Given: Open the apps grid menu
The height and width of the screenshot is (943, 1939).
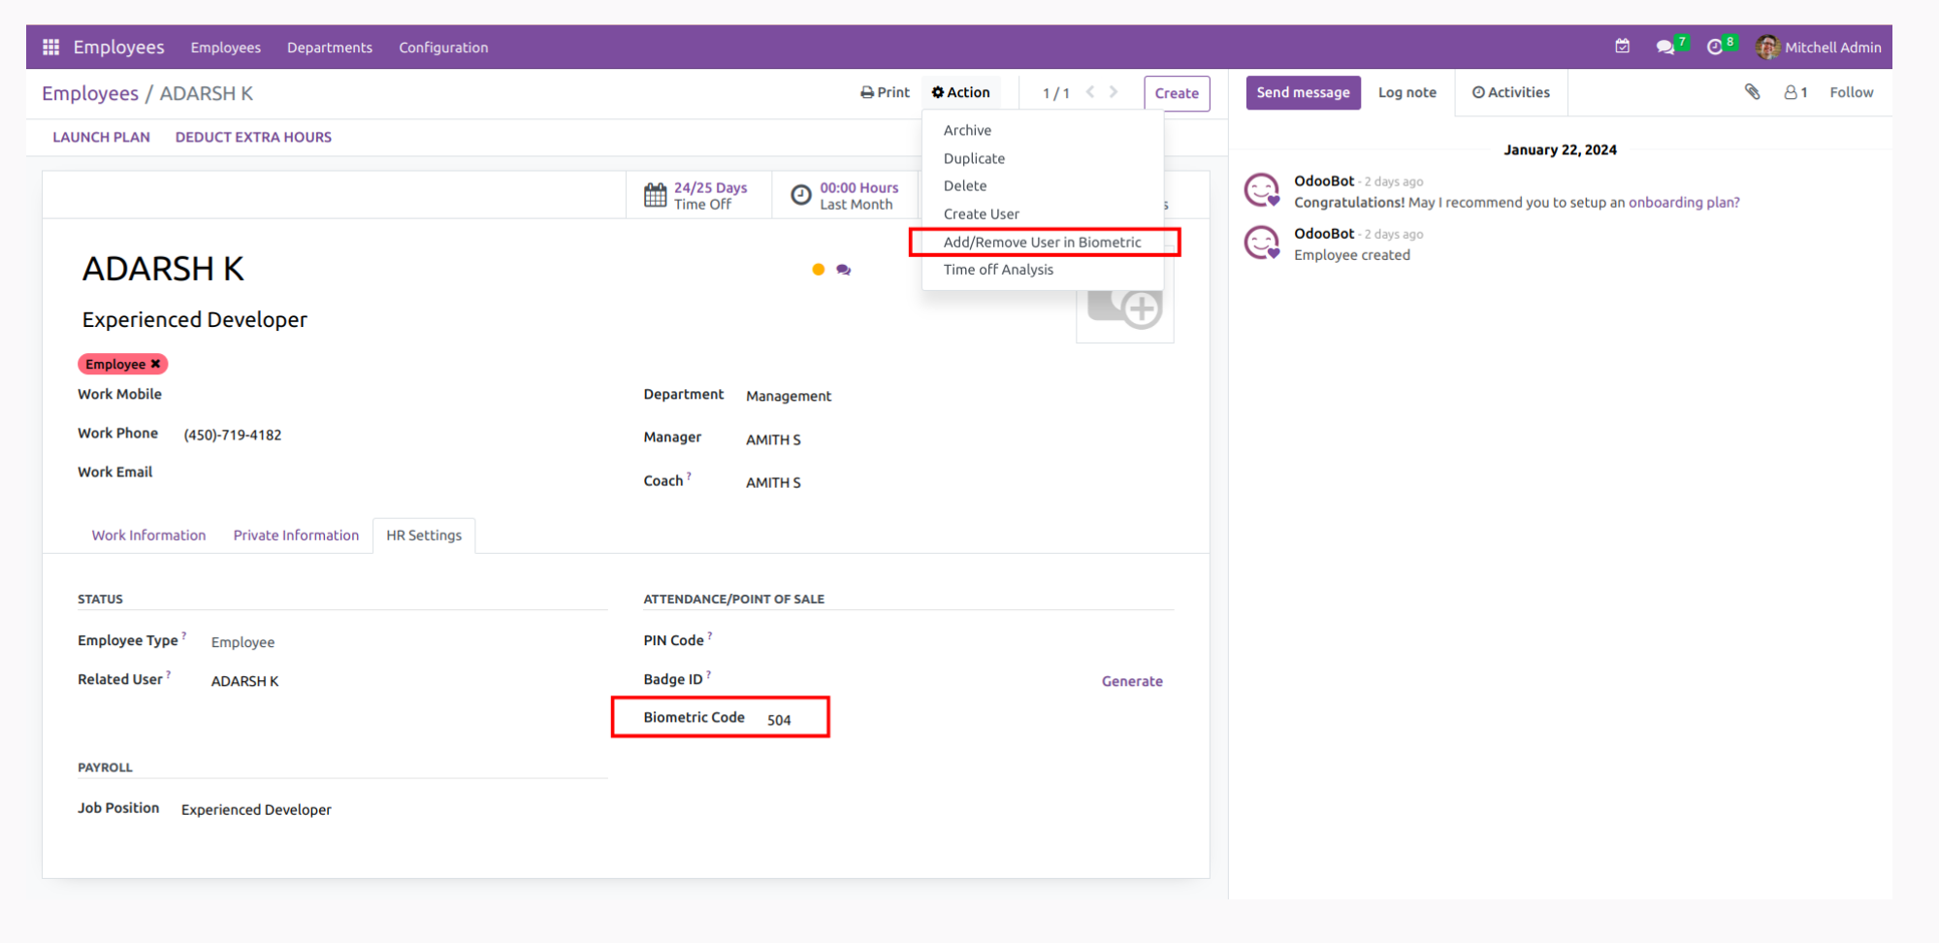Looking at the screenshot, I should coord(49,46).
